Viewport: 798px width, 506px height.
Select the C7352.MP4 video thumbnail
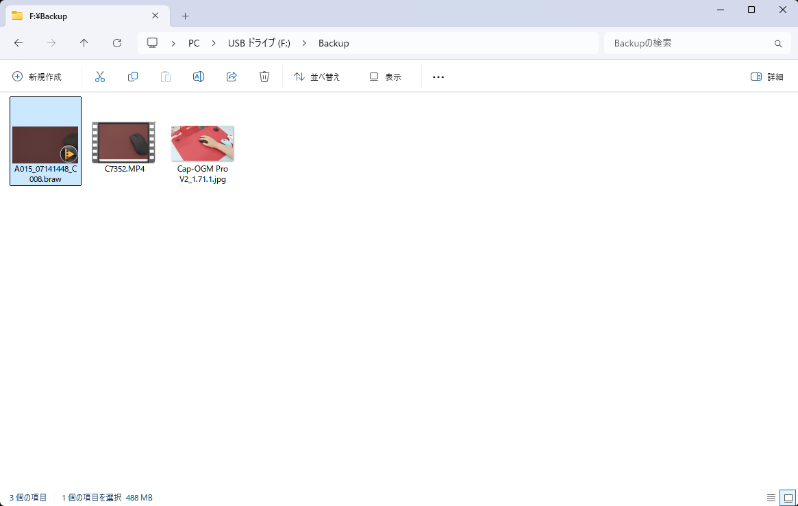point(124,142)
